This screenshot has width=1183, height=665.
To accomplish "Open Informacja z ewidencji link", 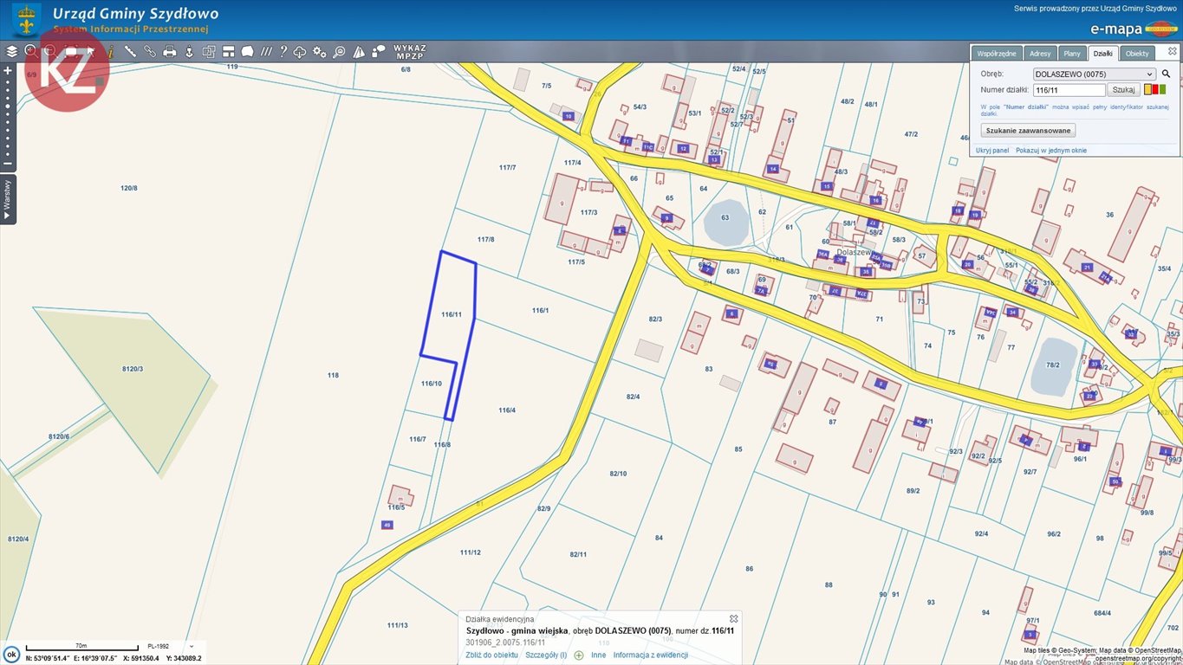I will (x=651, y=655).
